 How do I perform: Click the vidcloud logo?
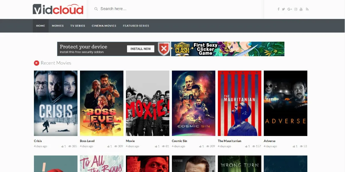(x=58, y=9)
